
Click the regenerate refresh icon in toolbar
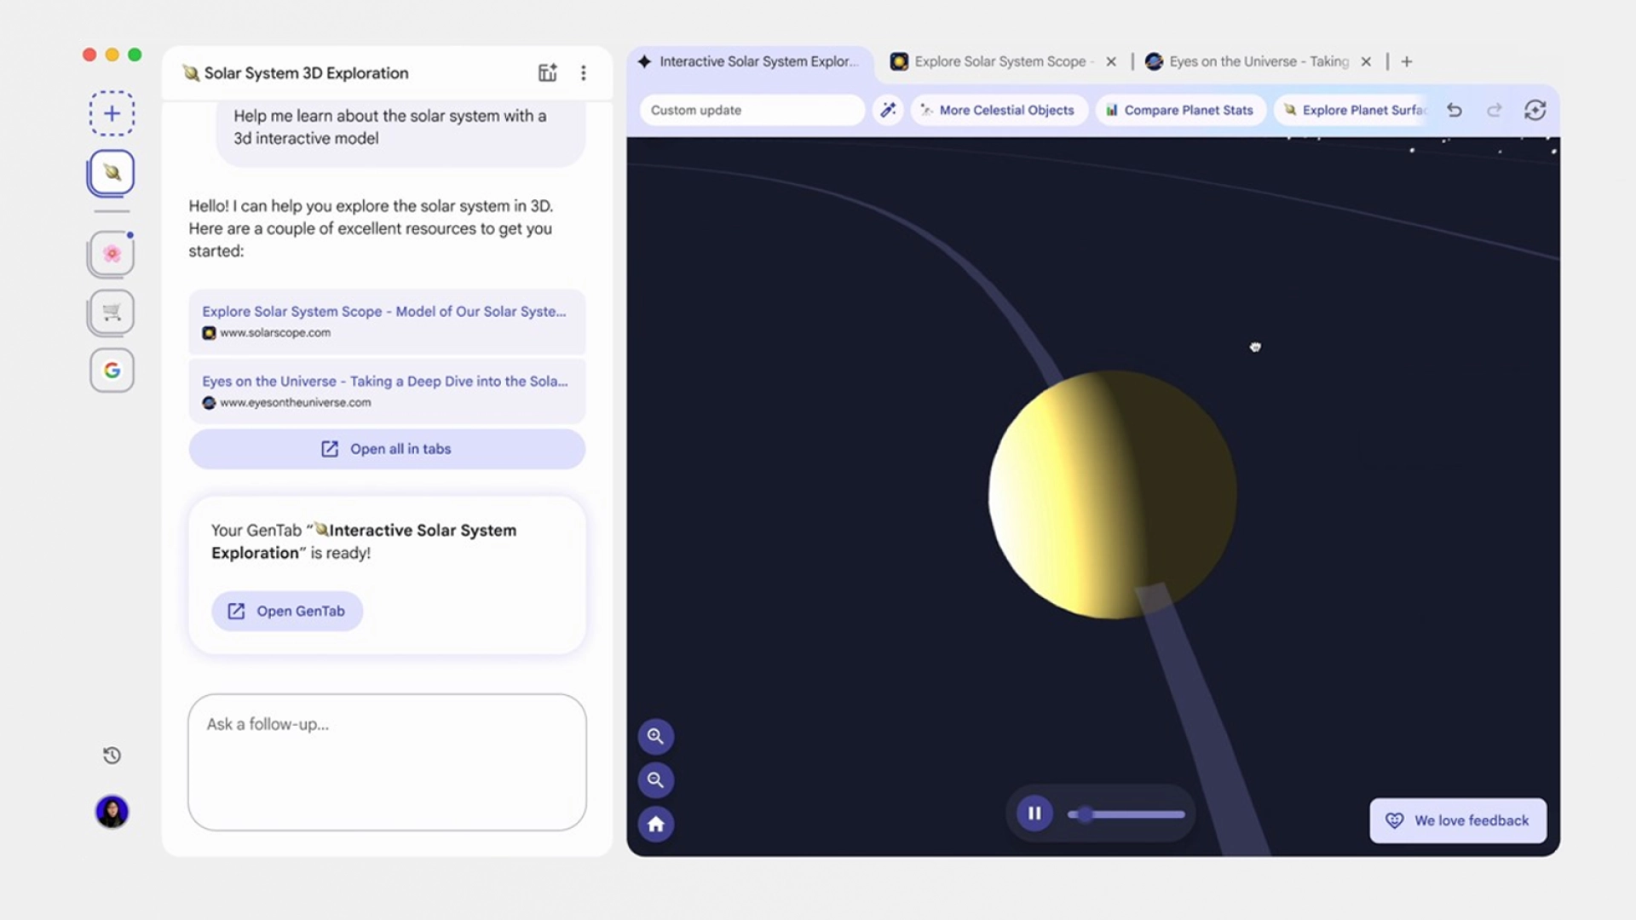point(1535,110)
